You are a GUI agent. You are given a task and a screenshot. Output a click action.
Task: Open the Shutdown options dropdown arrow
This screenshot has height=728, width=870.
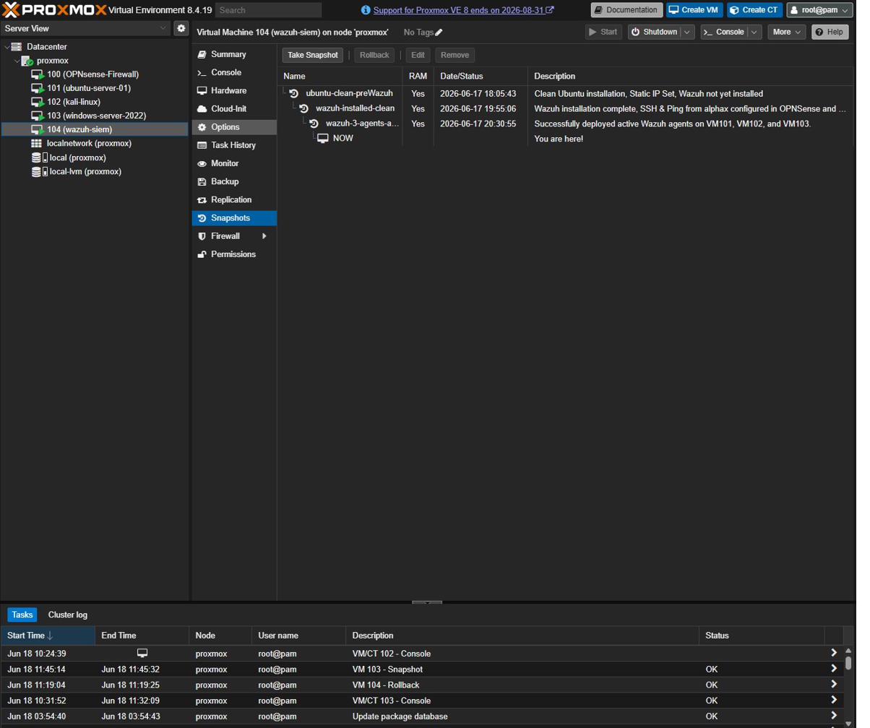687,32
